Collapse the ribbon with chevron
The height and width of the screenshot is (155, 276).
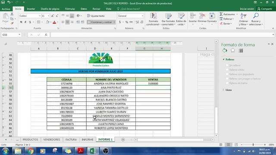(x=273, y=28)
